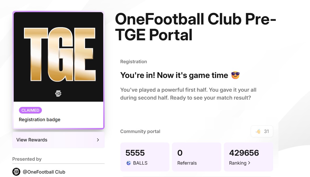This screenshot has height=177, width=310.
Task: Click the Community portal label
Action: point(140,131)
